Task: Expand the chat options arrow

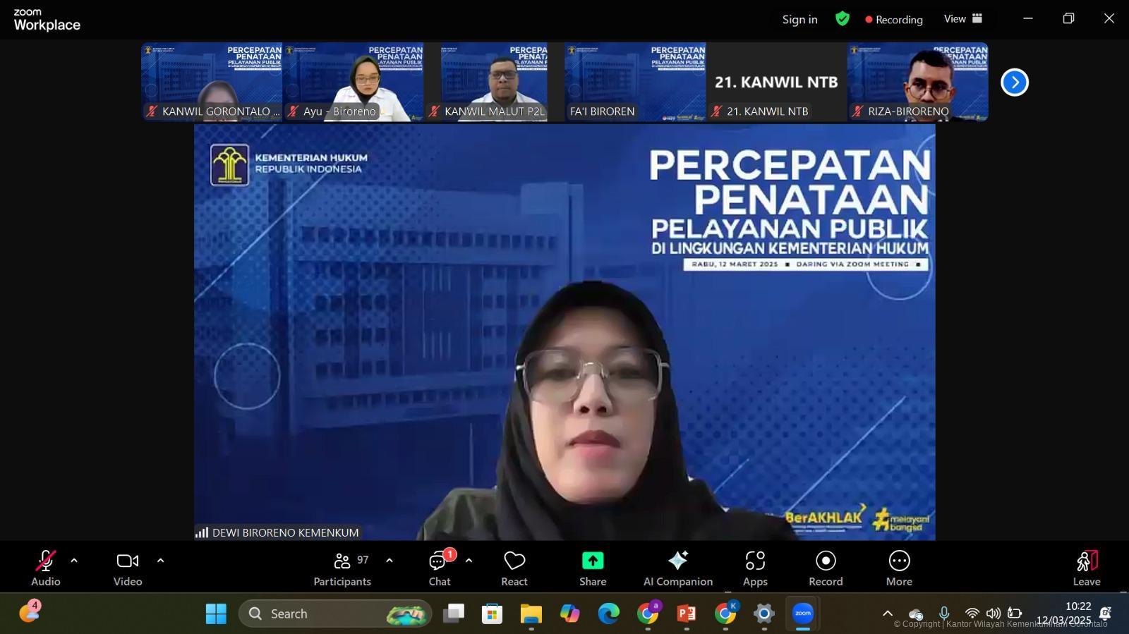Action: [x=469, y=561]
